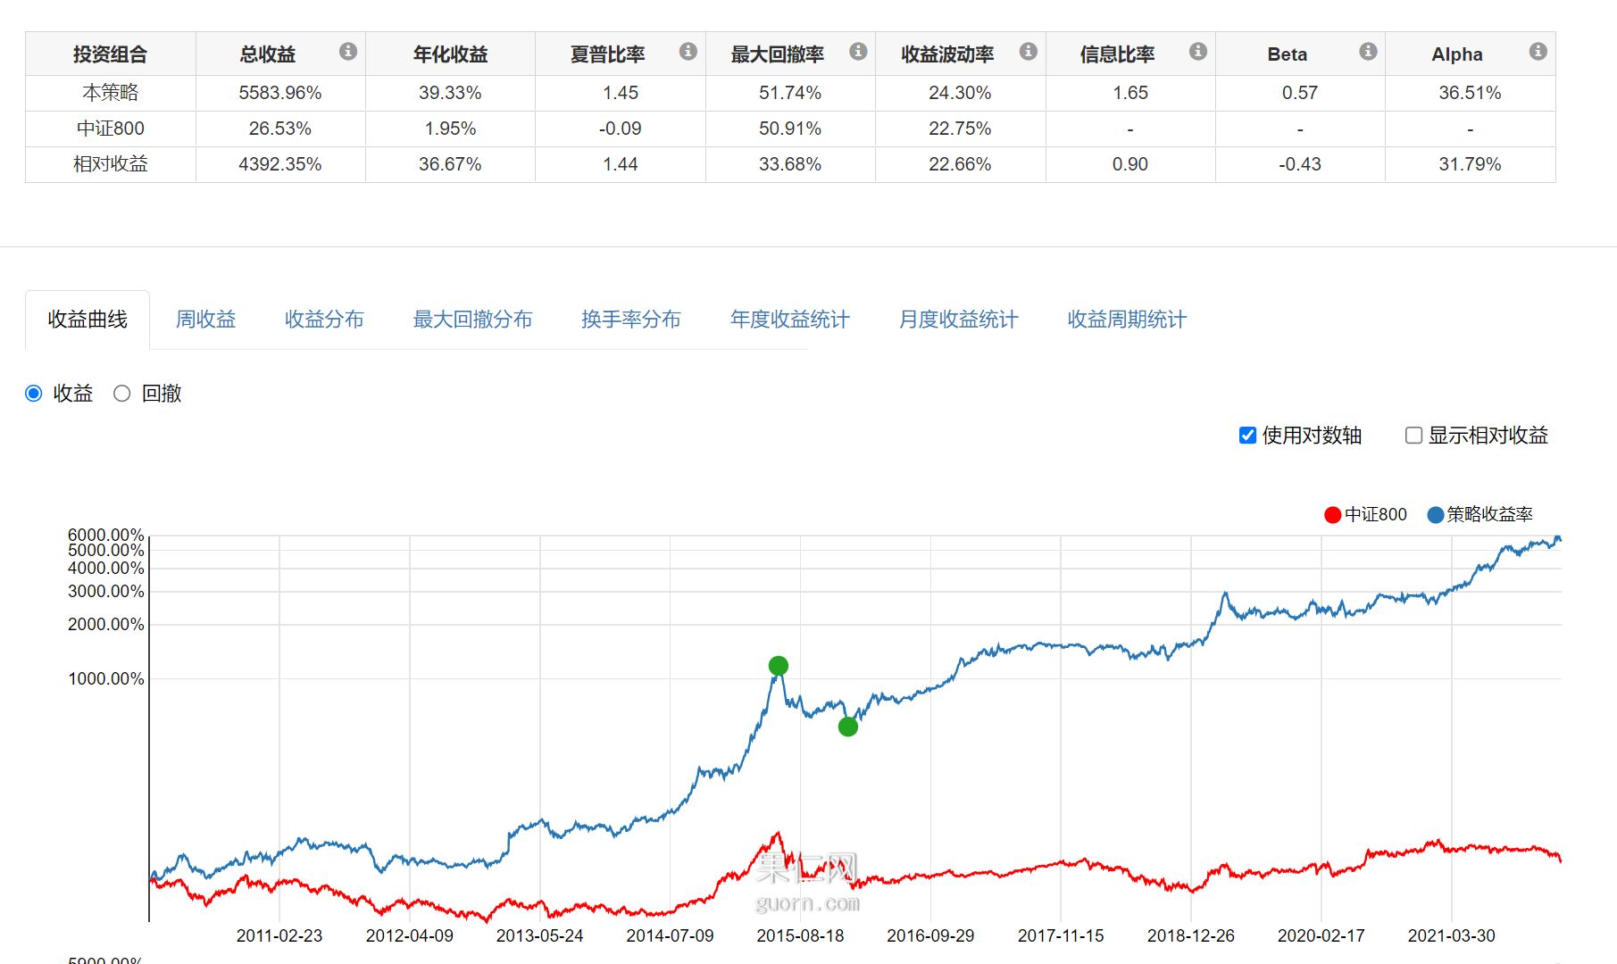
Task: Click info icon beside 信息比率 header
Action: 1198,52
